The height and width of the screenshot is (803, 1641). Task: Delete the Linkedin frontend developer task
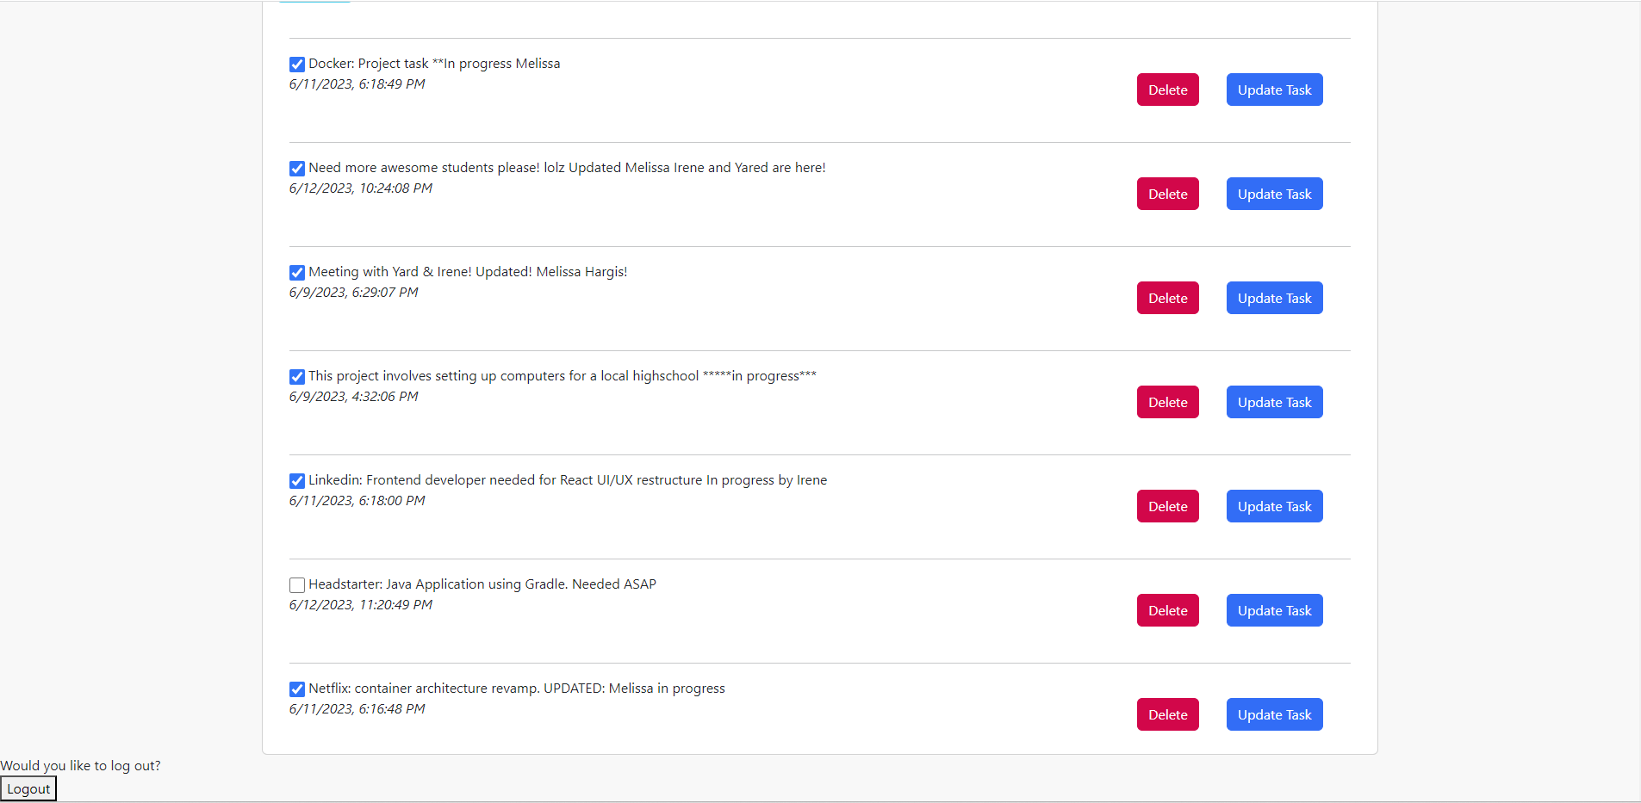(1167, 506)
